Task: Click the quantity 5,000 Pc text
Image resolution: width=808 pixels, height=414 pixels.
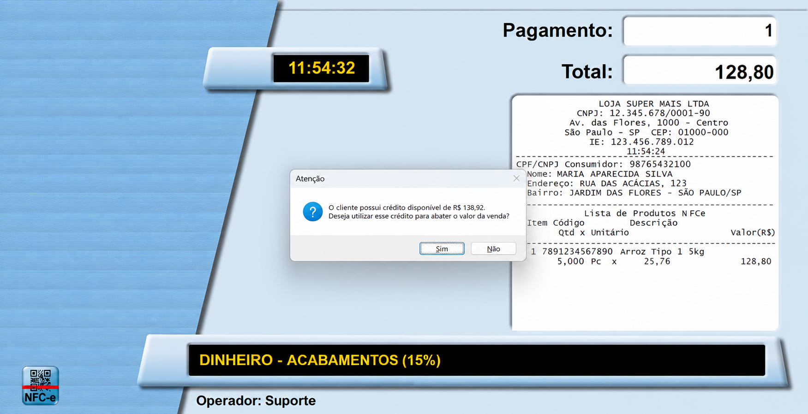Action: [x=579, y=261]
